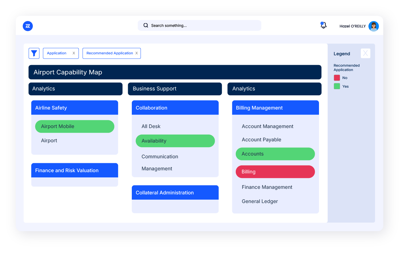
Task: Open the filter funnel icon
Action: [34, 53]
